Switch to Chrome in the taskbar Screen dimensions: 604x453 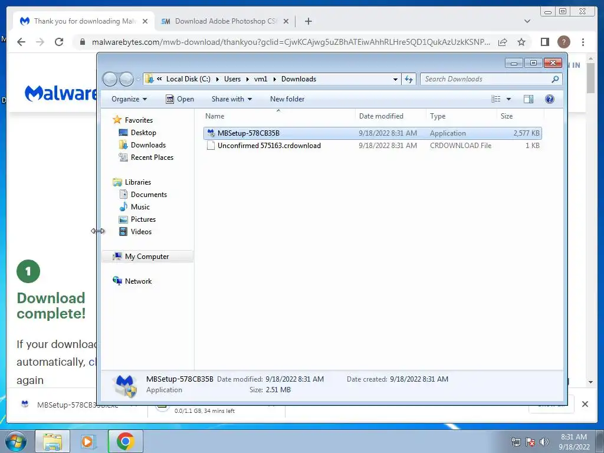coord(125,441)
